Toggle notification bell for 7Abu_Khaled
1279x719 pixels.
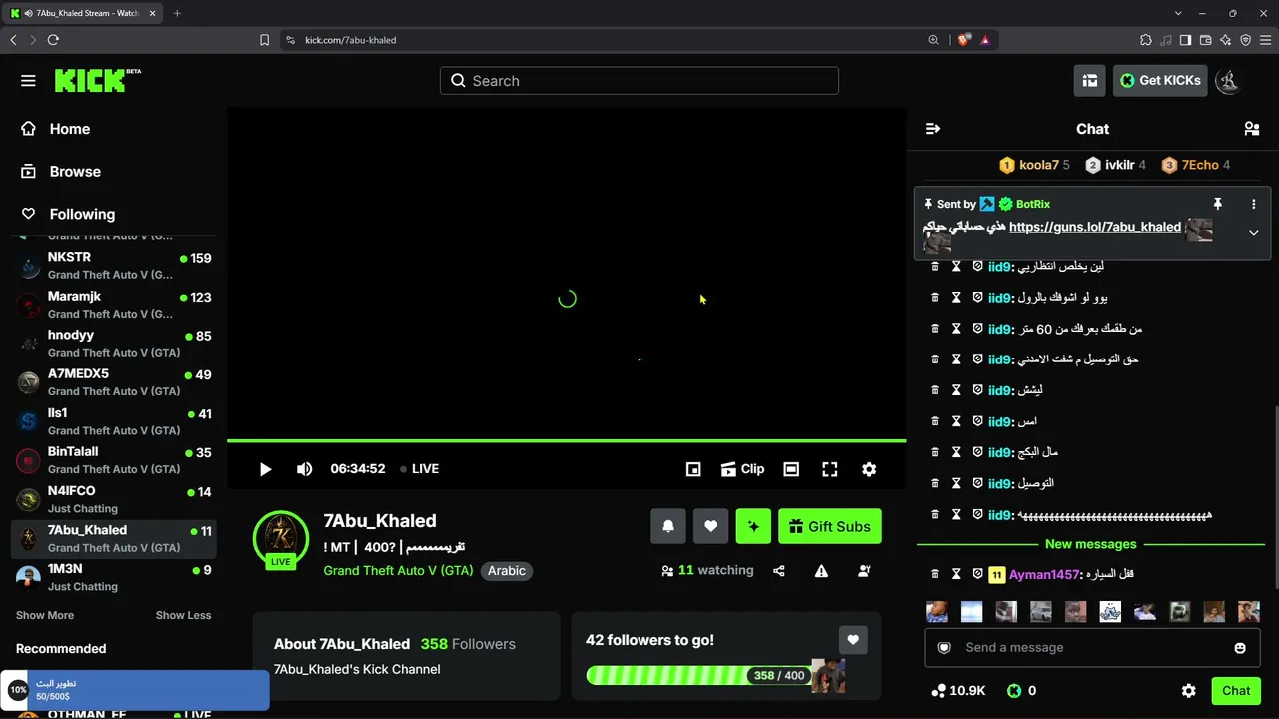click(x=668, y=527)
